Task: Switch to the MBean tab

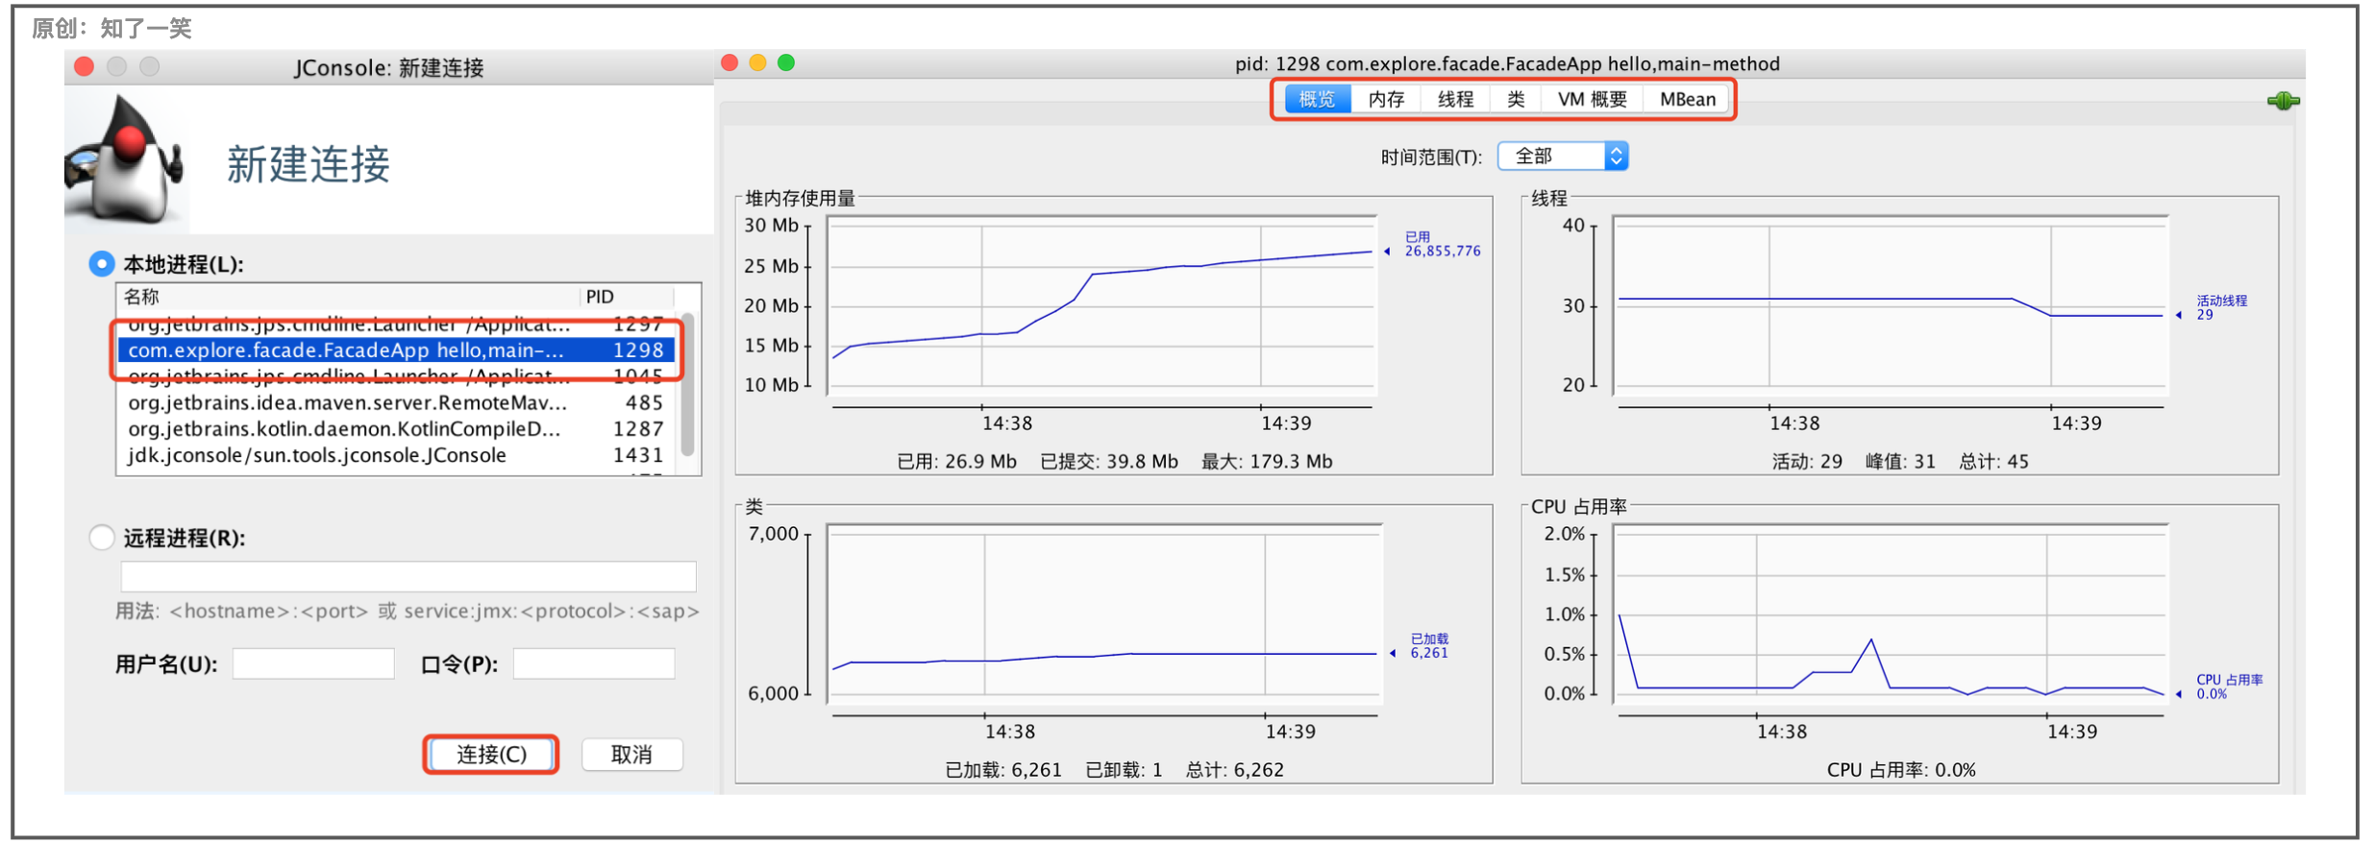Action: pyautogui.click(x=1688, y=100)
